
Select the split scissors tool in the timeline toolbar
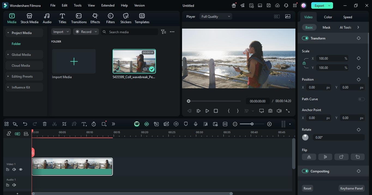tap(54, 124)
